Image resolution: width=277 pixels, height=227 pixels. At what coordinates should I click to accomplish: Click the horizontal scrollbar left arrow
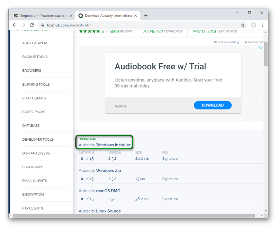click(11, 216)
